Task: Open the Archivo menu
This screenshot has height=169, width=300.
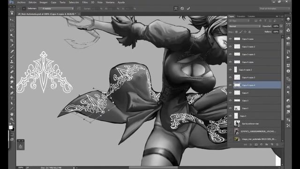Action: [21, 2]
